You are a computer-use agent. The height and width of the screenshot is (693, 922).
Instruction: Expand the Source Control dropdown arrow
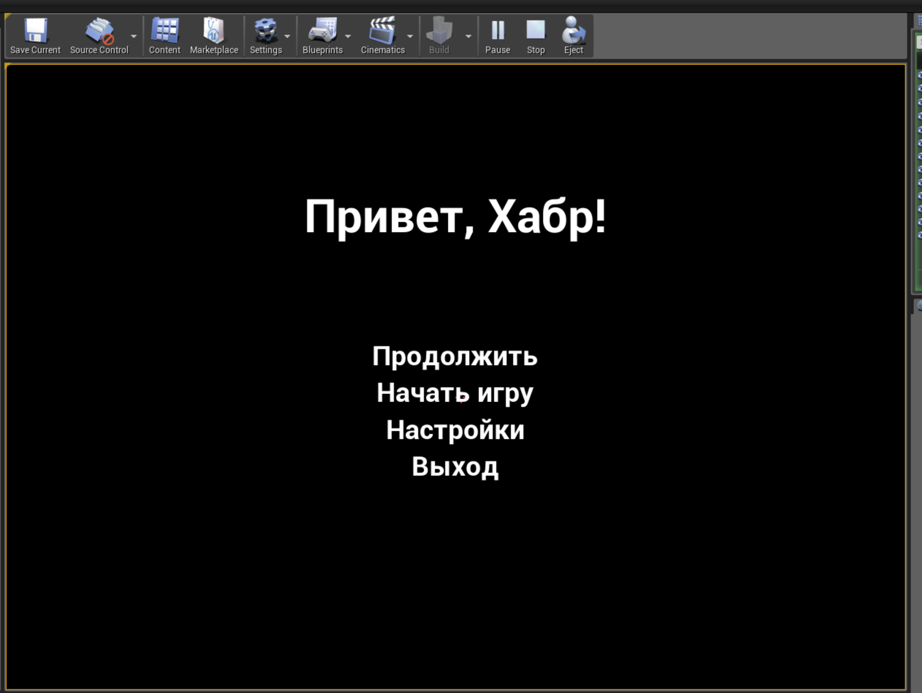click(134, 36)
